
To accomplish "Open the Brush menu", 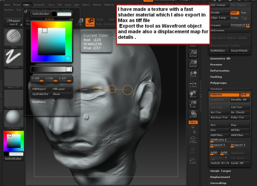I will click(x=17, y=5).
